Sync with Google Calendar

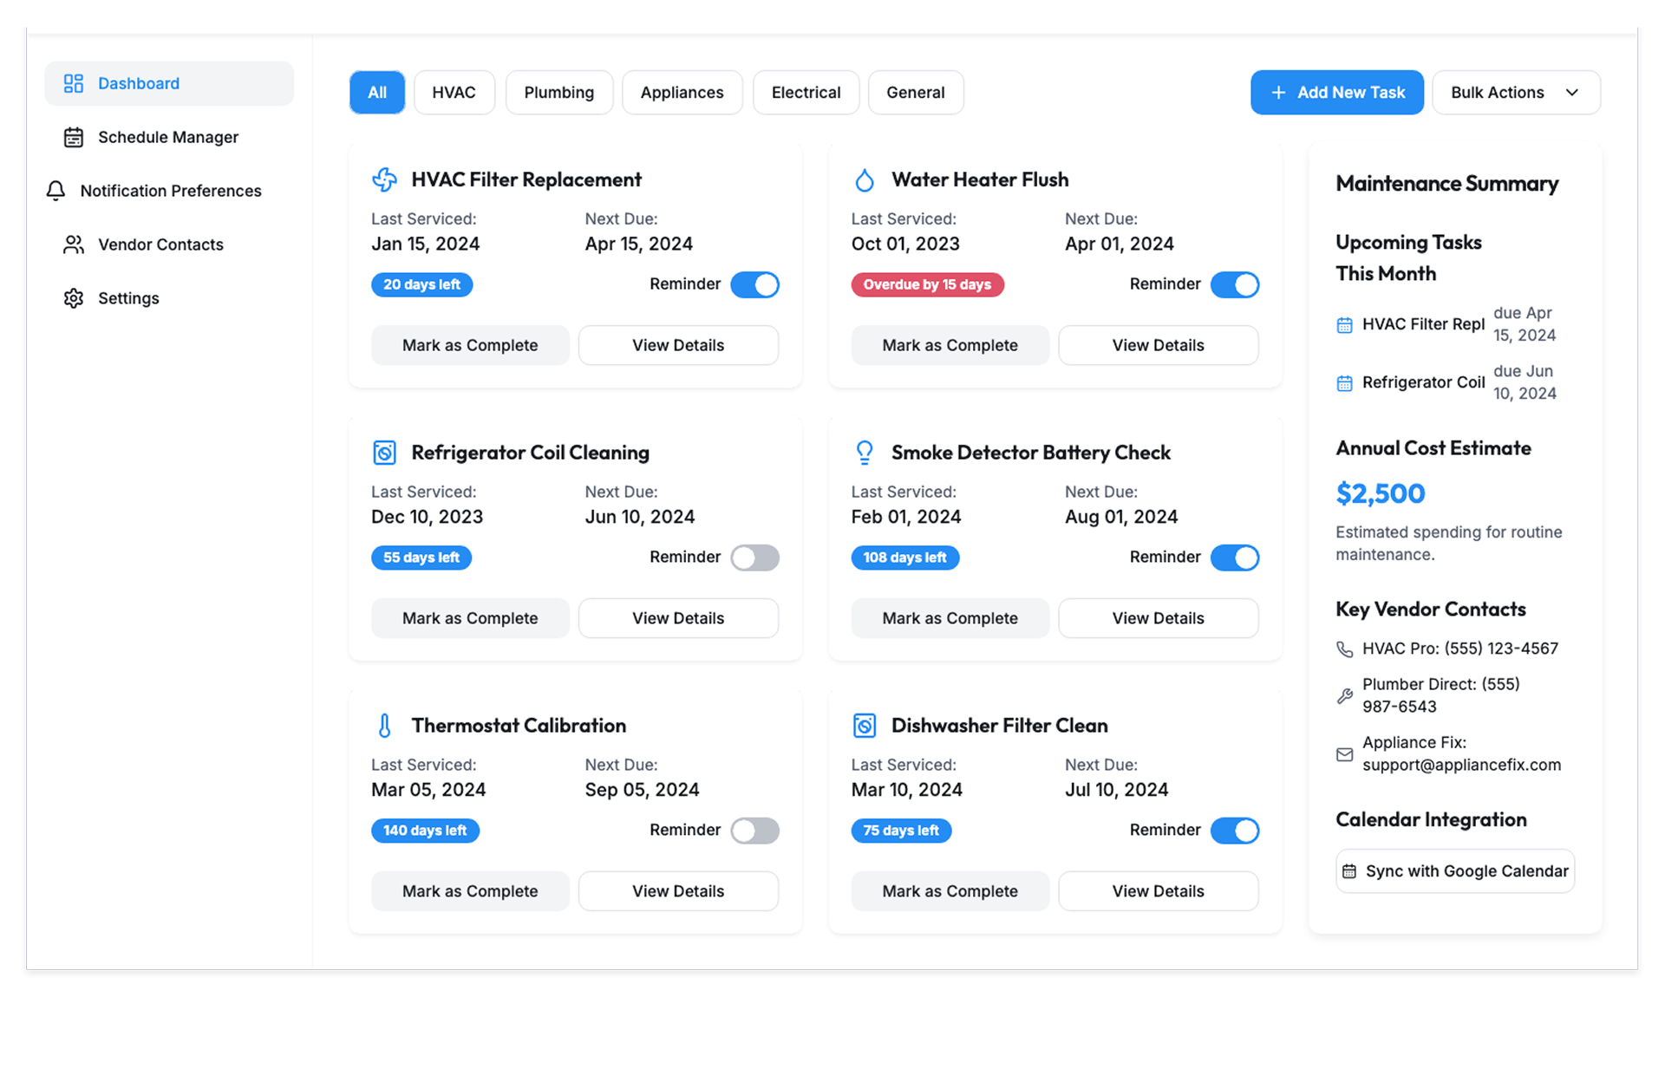[1455, 871]
